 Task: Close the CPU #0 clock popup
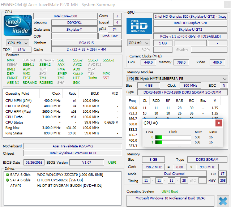[219, 123]
